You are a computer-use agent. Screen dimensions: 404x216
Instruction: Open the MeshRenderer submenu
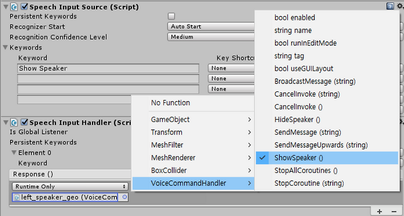coord(193,158)
